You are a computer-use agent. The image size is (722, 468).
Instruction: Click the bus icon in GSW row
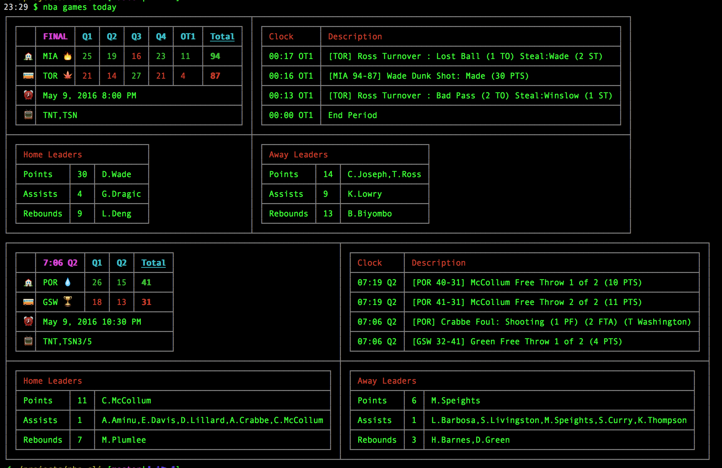coord(28,302)
